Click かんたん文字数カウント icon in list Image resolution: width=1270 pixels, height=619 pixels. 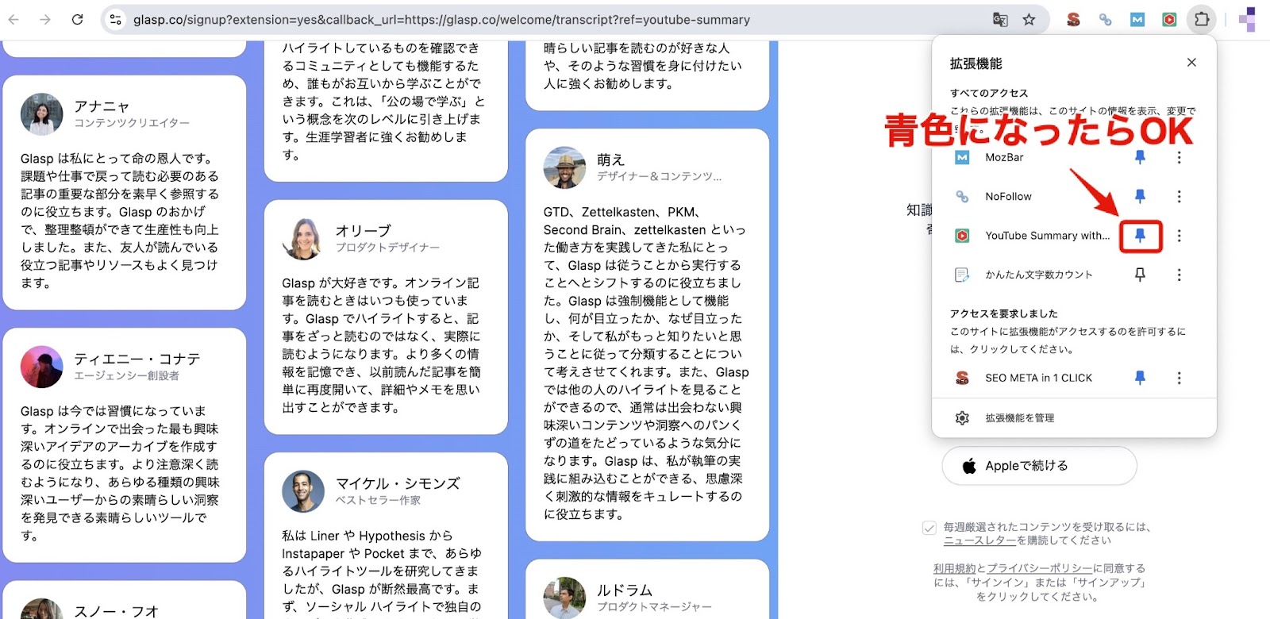point(962,275)
